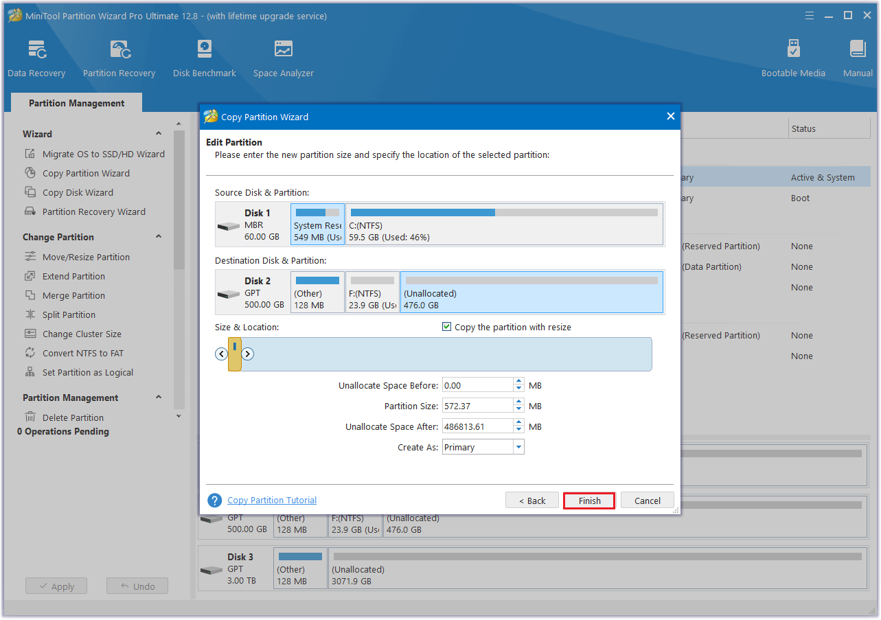881x620 pixels.
Task: Click in the Unallocate Space After field
Action: click(x=477, y=426)
